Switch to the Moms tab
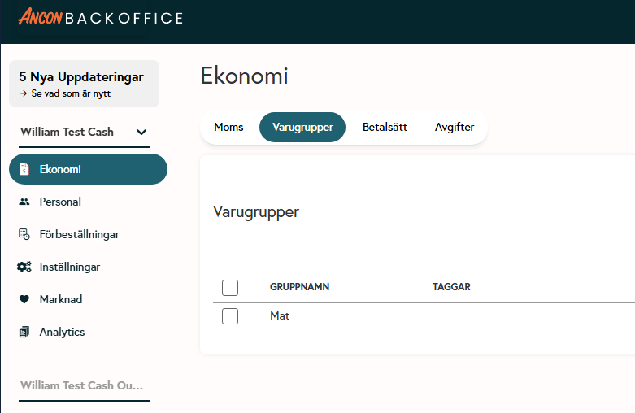Screen dimensions: 635x413 [228, 127]
